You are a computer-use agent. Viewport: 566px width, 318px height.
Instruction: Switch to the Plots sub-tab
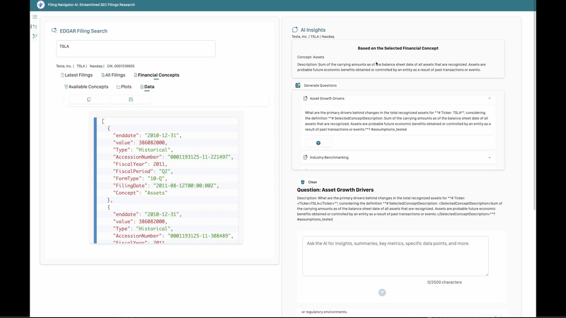click(124, 87)
